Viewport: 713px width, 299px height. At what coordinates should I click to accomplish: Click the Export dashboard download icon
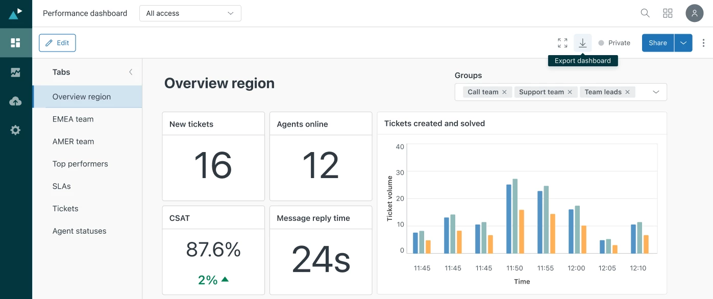click(582, 43)
